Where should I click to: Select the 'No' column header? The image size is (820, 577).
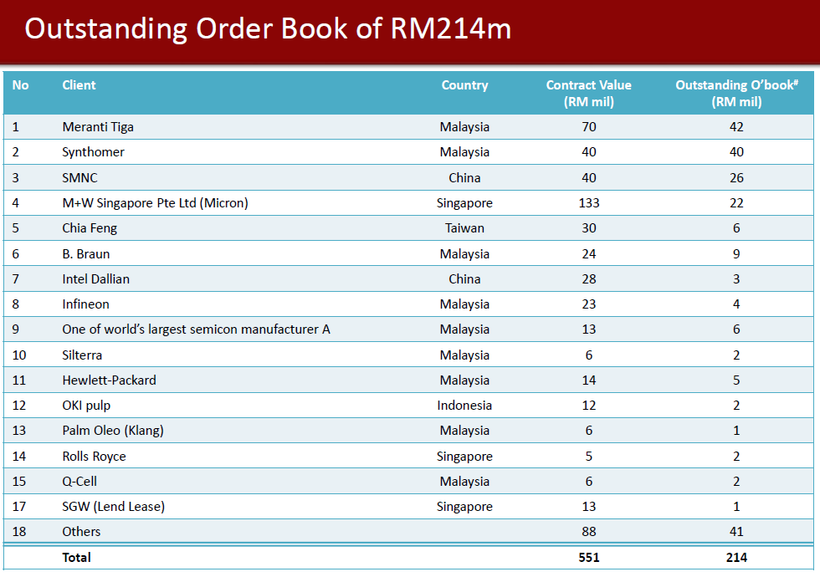click(x=20, y=85)
